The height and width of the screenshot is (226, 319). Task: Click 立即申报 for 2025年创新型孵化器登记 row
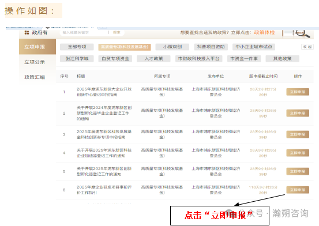pyautogui.click(x=298, y=171)
